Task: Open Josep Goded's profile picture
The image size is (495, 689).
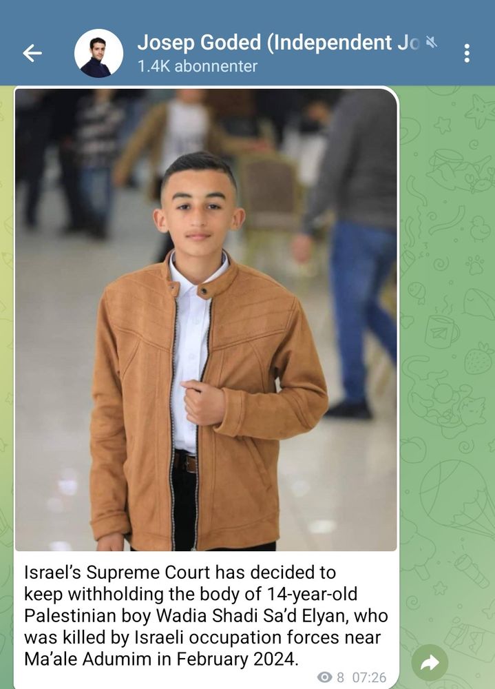Action: (x=98, y=53)
